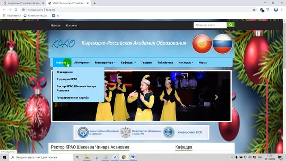Open the blue 'вс' bookmark icon
Viewport: 286px width, 161px height.
click(x=55, y=16)
